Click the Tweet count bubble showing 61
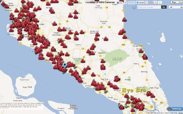This screenshot has width=183, height=114. 147,2
